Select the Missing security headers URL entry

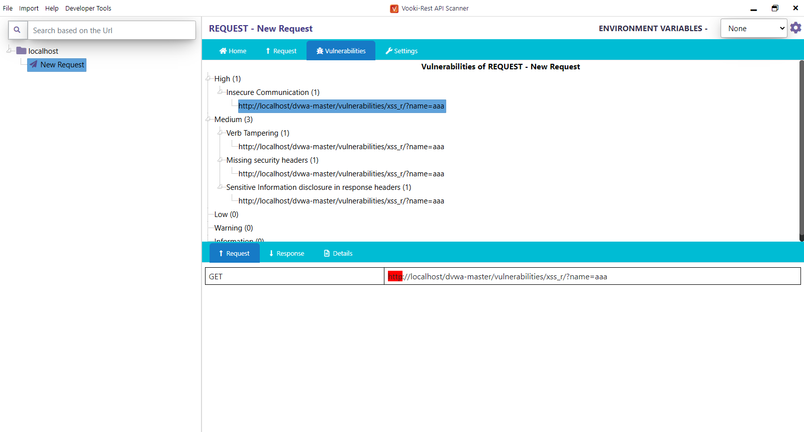tap(341, 174)
